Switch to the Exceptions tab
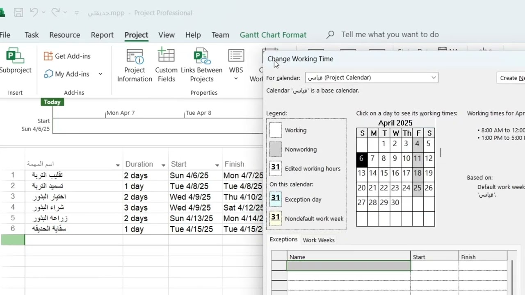This screenshot has height=295, width=525. (283, 239)
